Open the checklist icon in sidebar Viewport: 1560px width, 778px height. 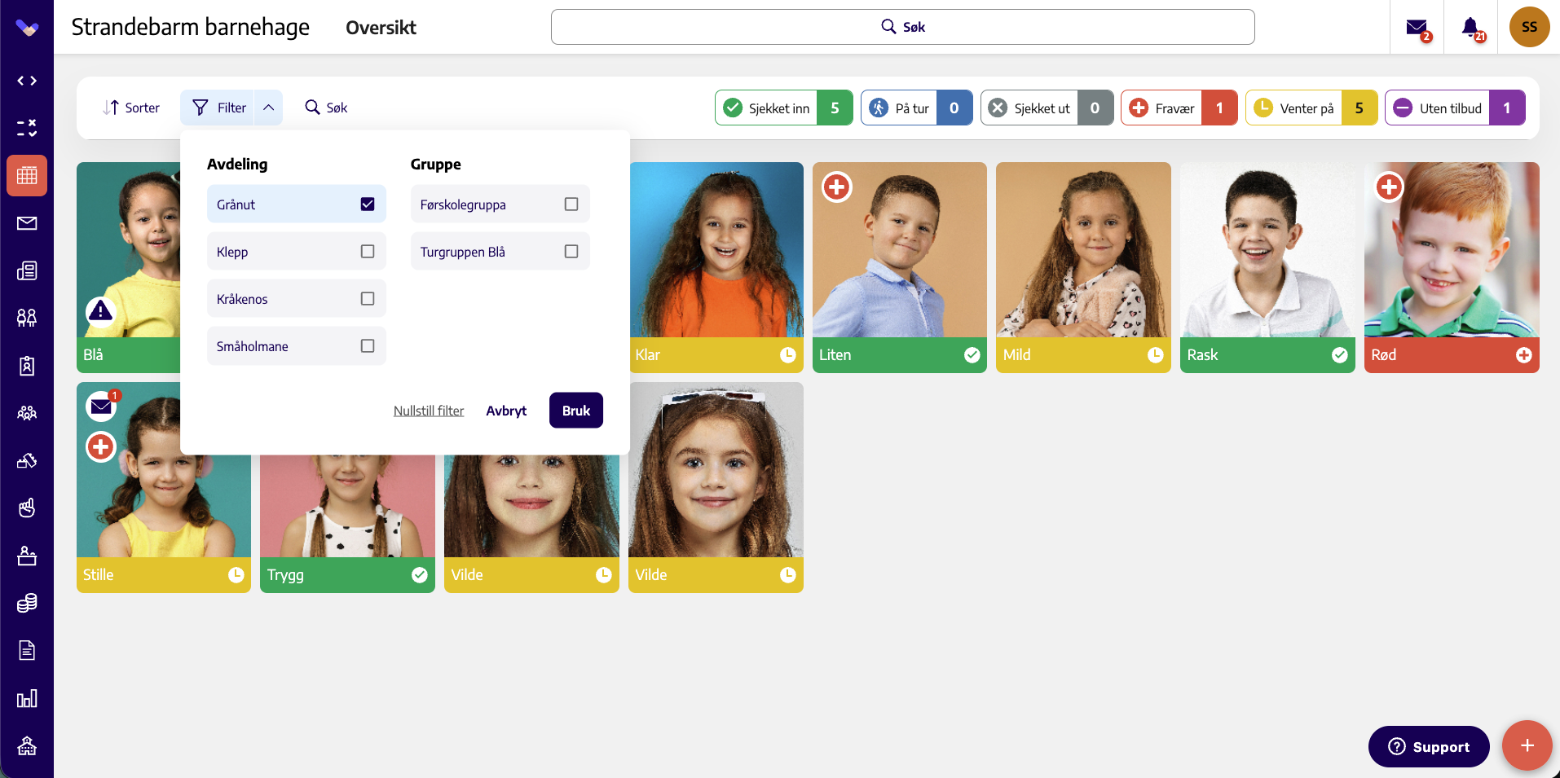click(x=27, y=128)
